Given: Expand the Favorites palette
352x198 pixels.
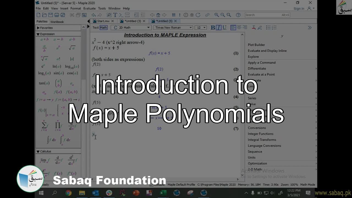Looking at the screenshot, I should [x=38, y=28].
